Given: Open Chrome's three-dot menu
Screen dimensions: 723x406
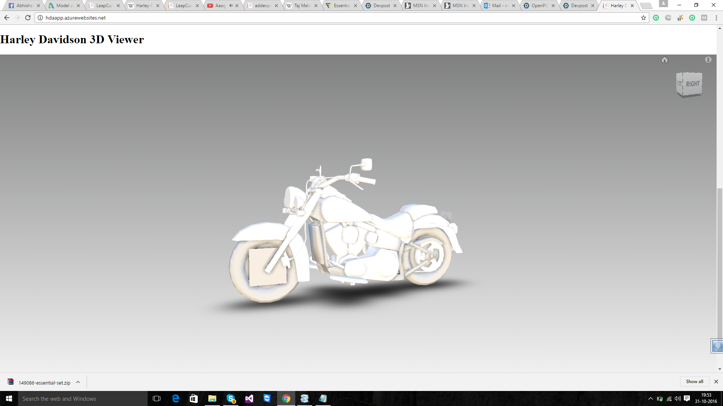Looking at the screenshot, I should click(x=716, y=18).
